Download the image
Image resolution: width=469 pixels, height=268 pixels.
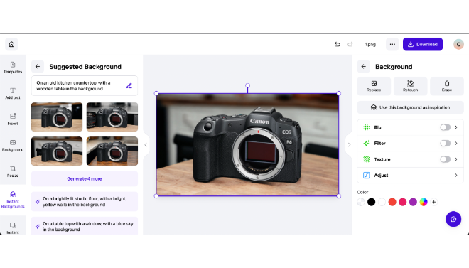(423, 44)
